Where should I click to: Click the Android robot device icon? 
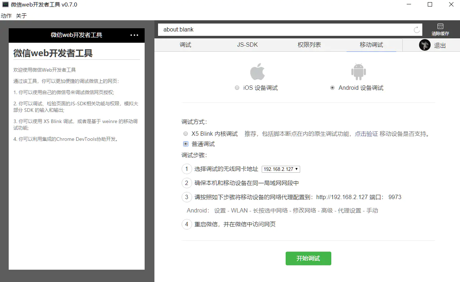click(x=359, y=72)
